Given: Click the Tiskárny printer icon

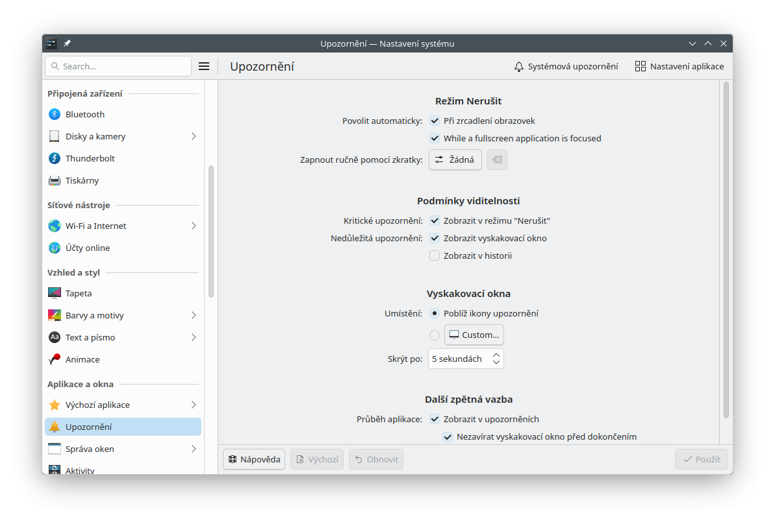Looking at the screenshot, I should pos(55,180).
